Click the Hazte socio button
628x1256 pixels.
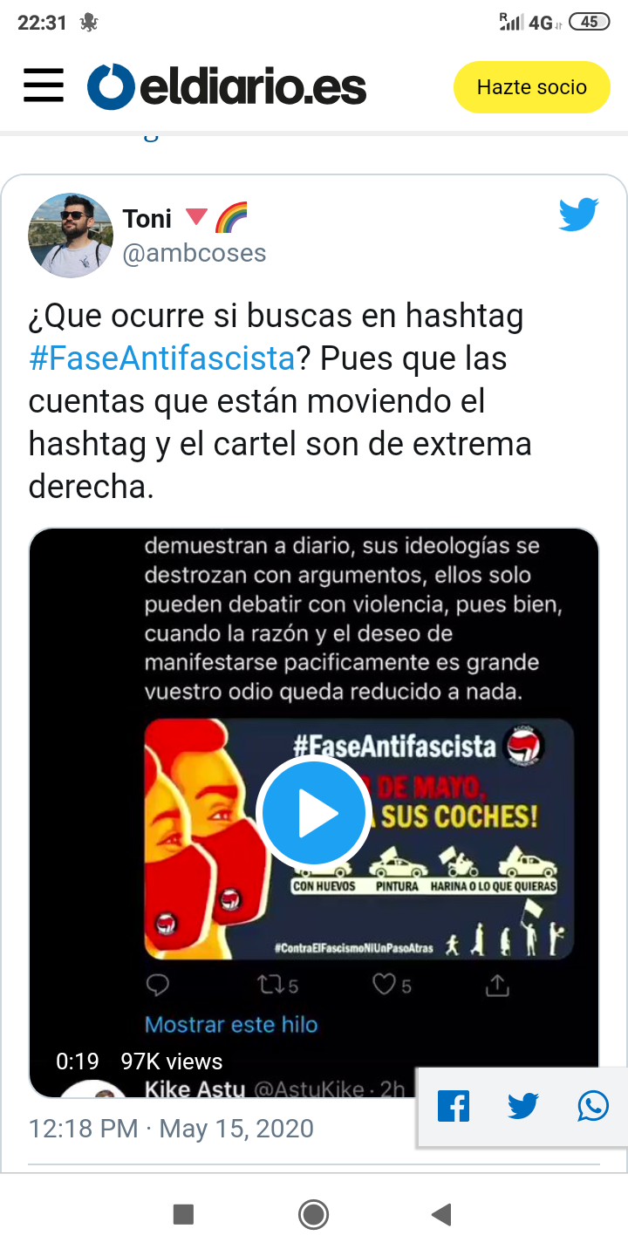(531, 87)
